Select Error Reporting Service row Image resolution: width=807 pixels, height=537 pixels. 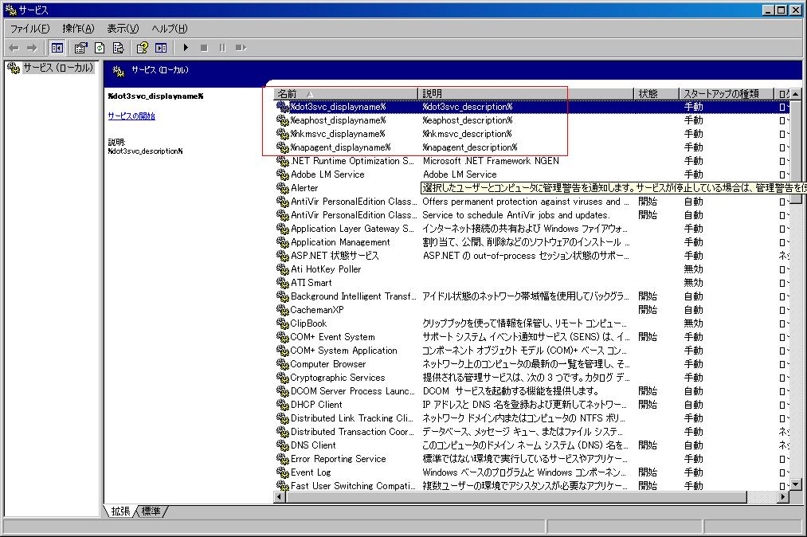531,459
